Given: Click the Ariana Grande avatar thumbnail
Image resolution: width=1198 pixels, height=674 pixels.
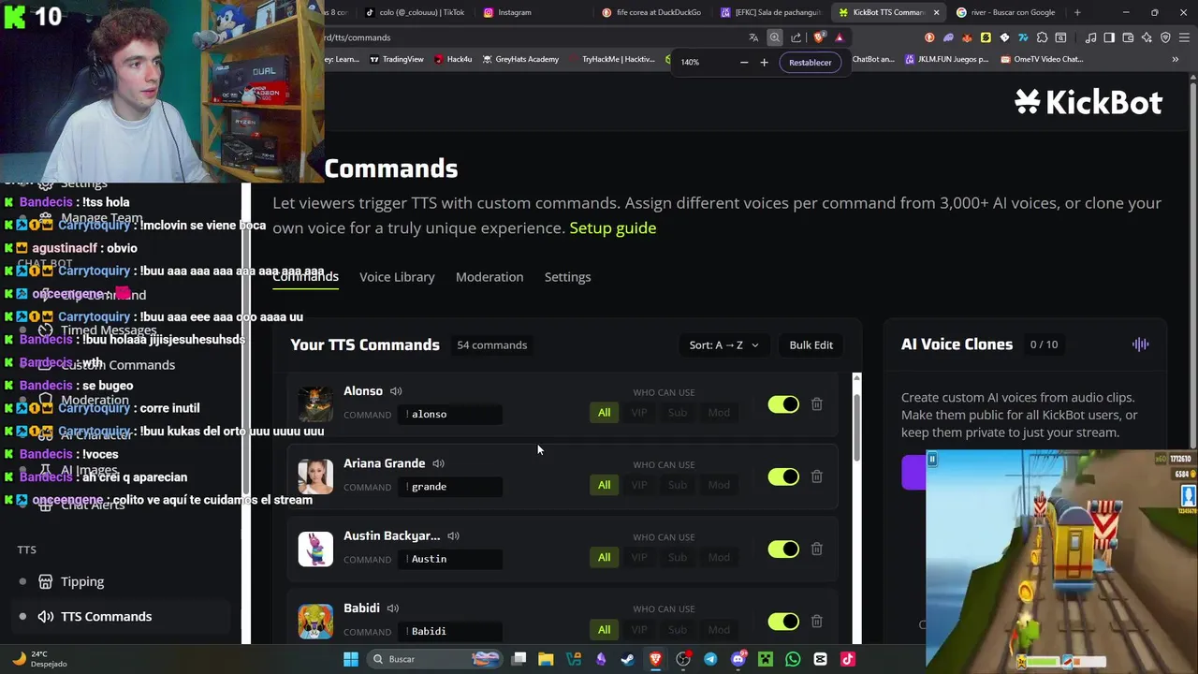Looking at the screenshot, I should coord(315,476).
